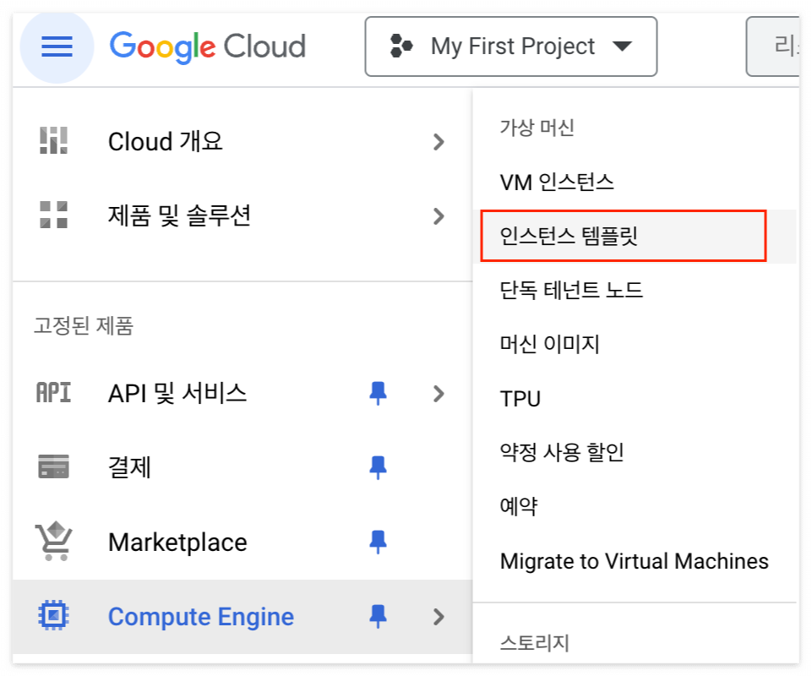Unpin 결제 via pin icon
The height and width of the screenshot is (676, 812).
point(378,467)
